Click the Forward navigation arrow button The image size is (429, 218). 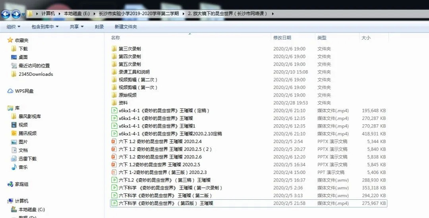[x=16, y=15]
